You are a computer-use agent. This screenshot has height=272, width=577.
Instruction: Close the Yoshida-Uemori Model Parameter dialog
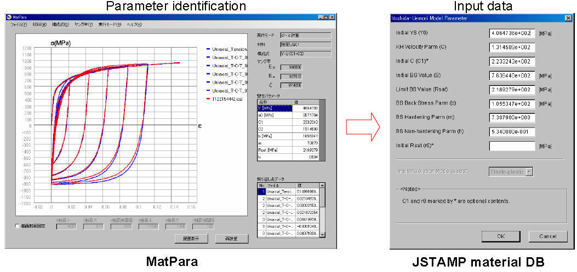[x=568, y=18]
